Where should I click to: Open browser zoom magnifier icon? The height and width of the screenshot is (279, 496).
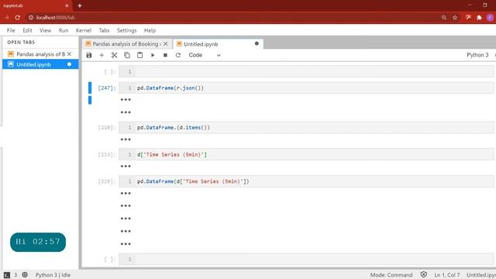tap(444, 17)
